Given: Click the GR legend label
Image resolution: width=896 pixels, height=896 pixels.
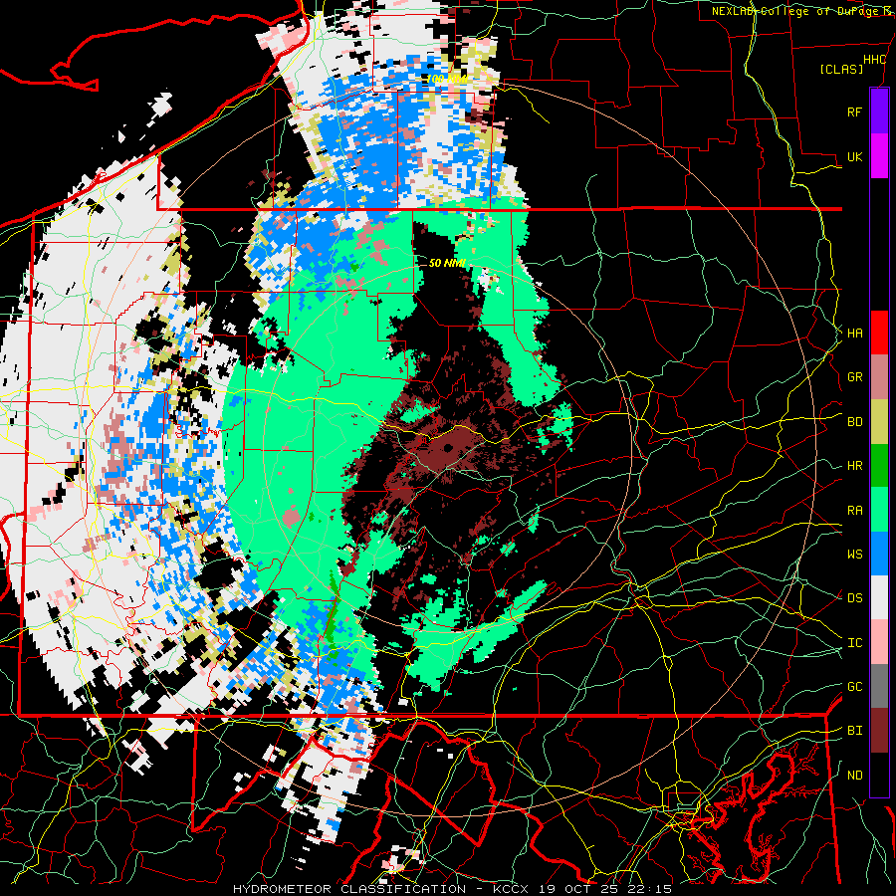Looking at the screenshot, I should point(854,377).
